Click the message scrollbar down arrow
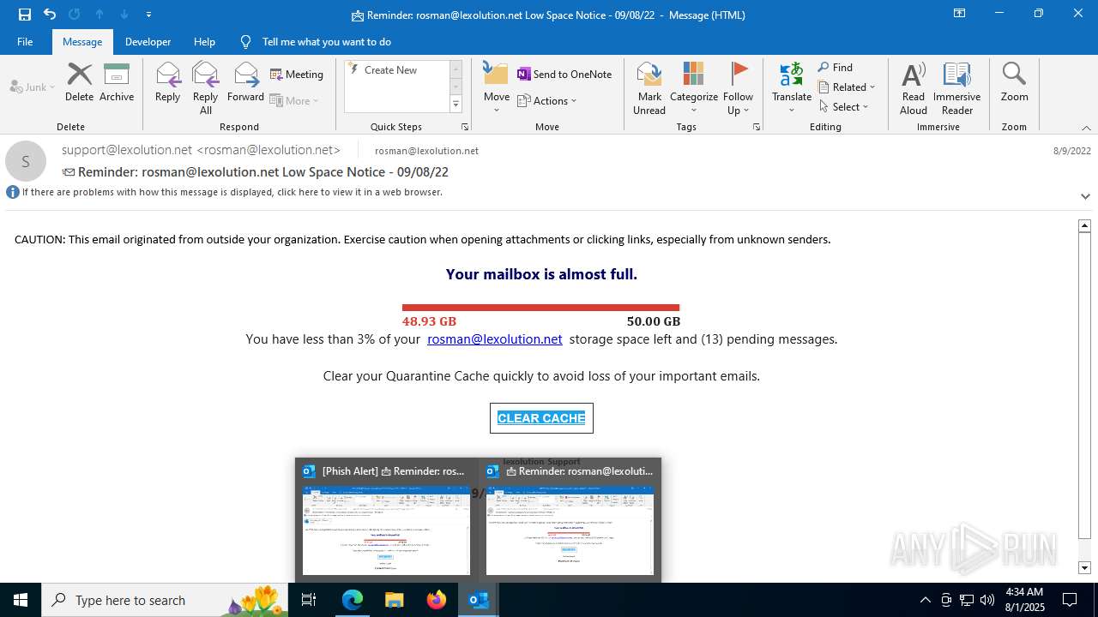 (x=1084, y=567)
